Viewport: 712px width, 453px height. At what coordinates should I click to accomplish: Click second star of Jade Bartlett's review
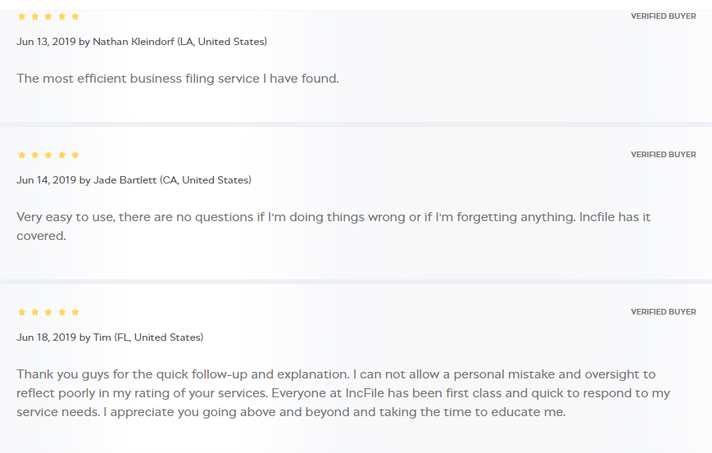coord(35,155)
